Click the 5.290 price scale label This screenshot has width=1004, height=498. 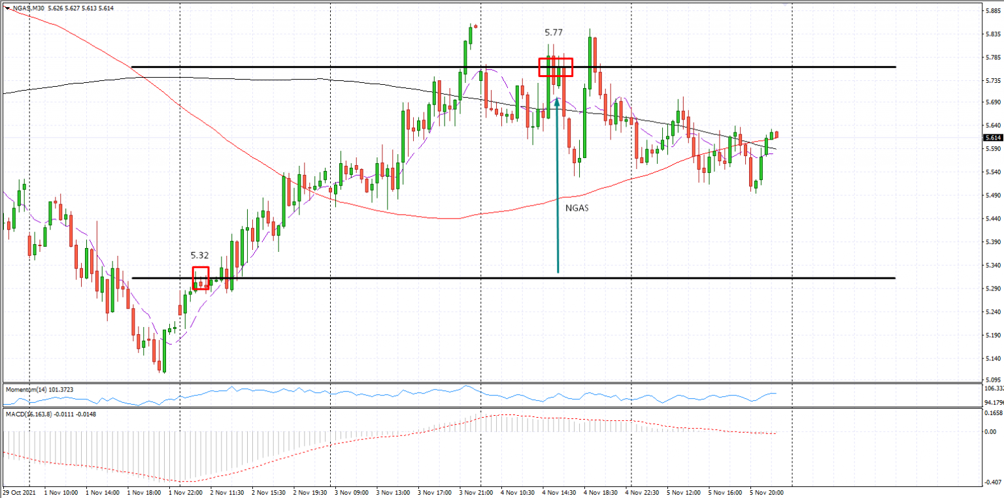click(993, 288)
